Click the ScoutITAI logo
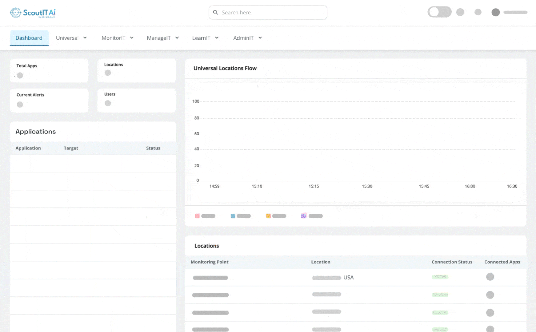 coord(32,12)
